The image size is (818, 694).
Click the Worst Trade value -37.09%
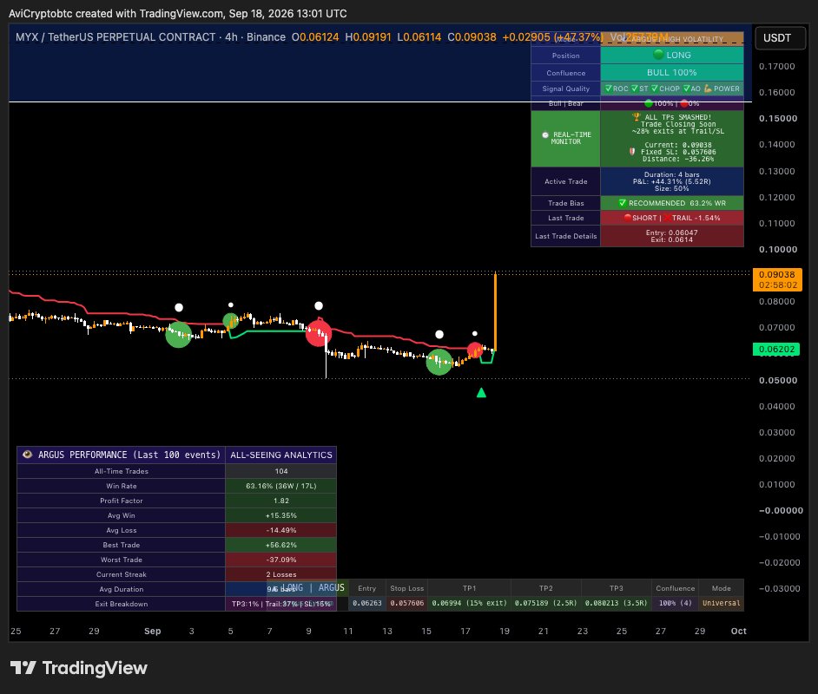click(x=281, y=560)
